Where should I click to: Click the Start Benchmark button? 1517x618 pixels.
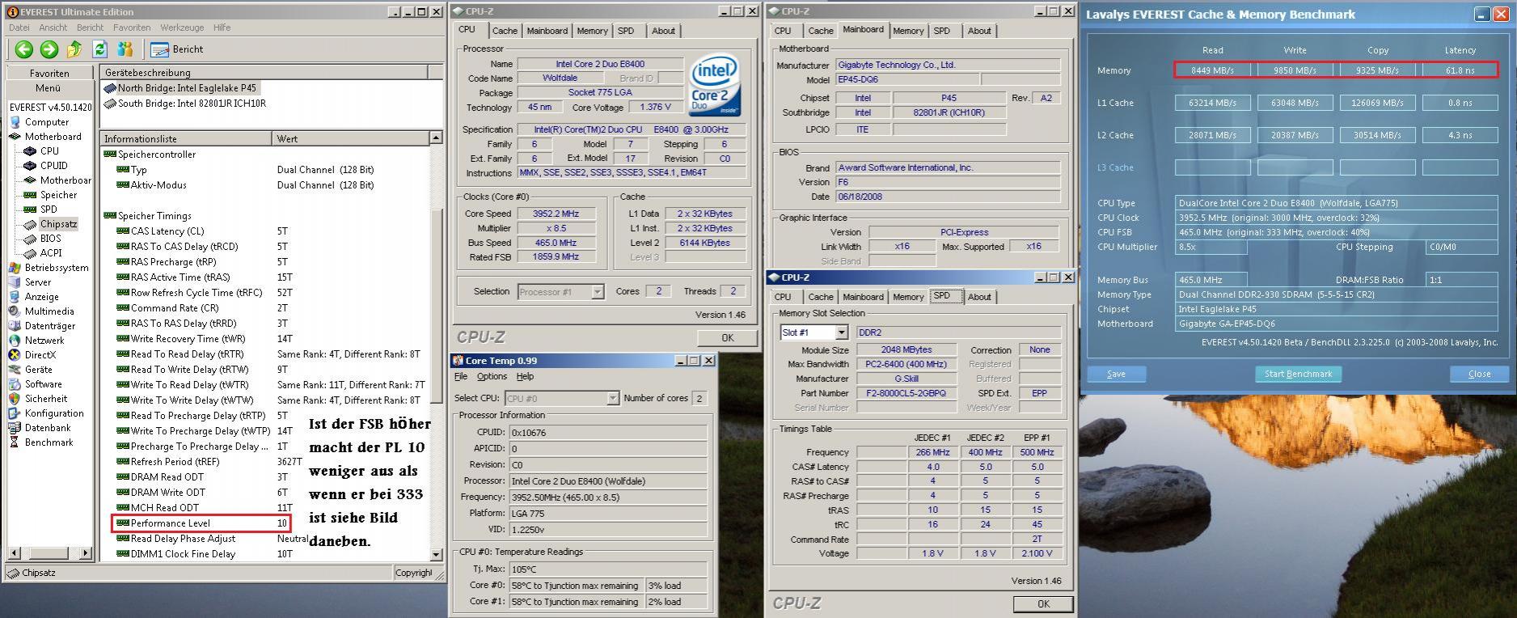click(x=1298, y=374)
